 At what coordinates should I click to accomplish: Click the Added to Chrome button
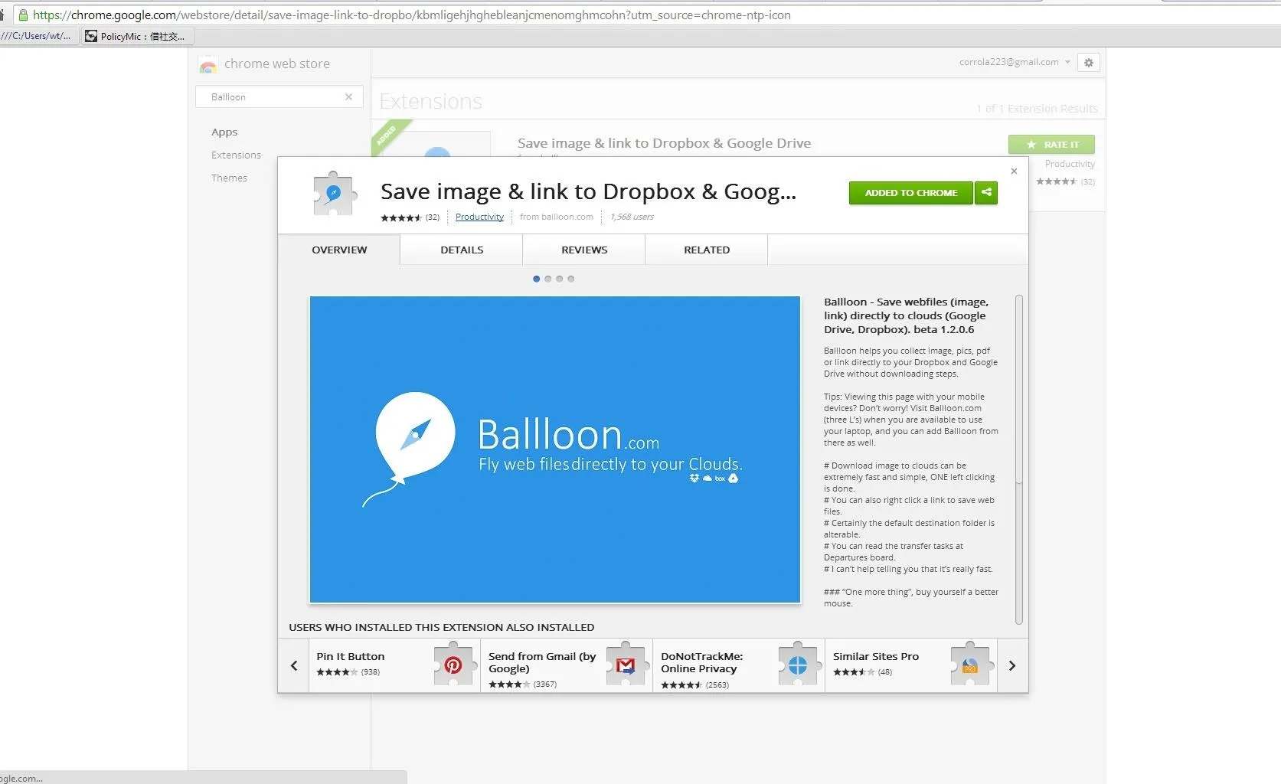pos(911,192)
